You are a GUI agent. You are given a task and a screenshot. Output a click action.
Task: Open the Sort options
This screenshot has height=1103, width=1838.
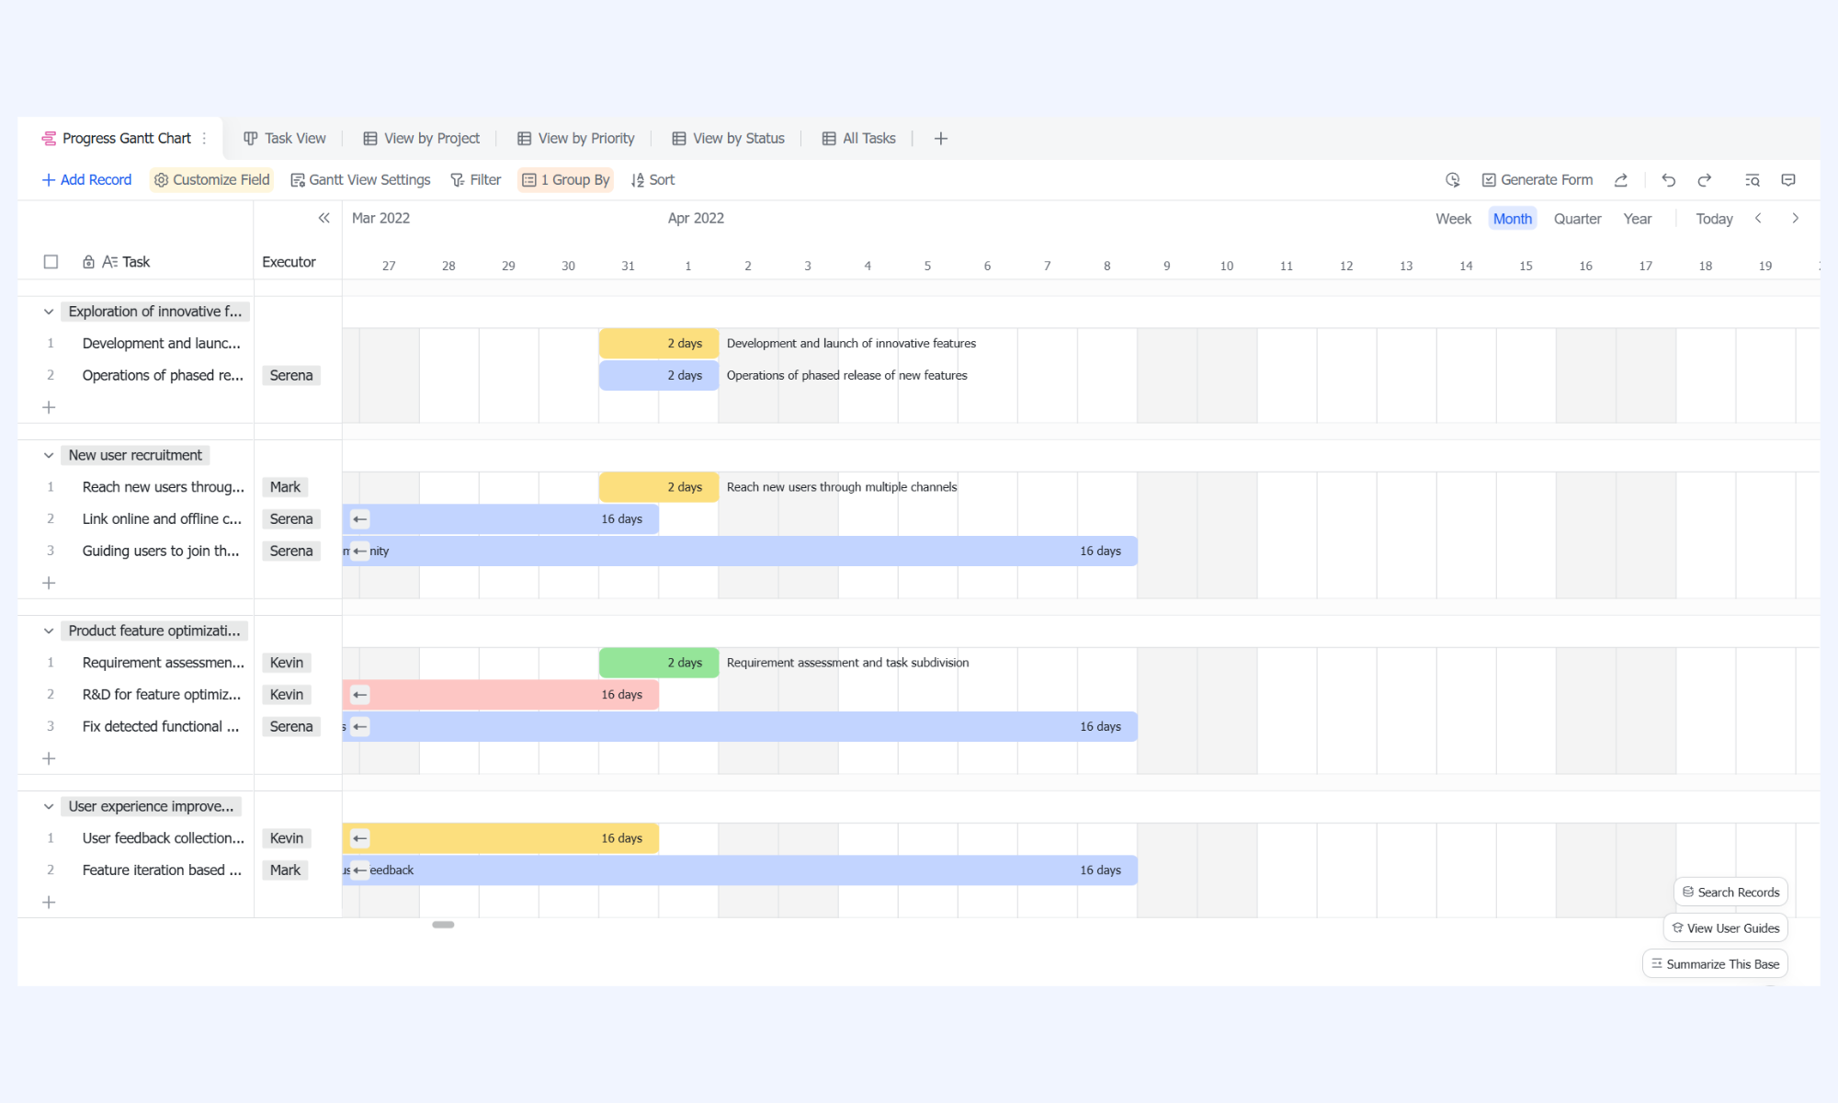(652, 180)
